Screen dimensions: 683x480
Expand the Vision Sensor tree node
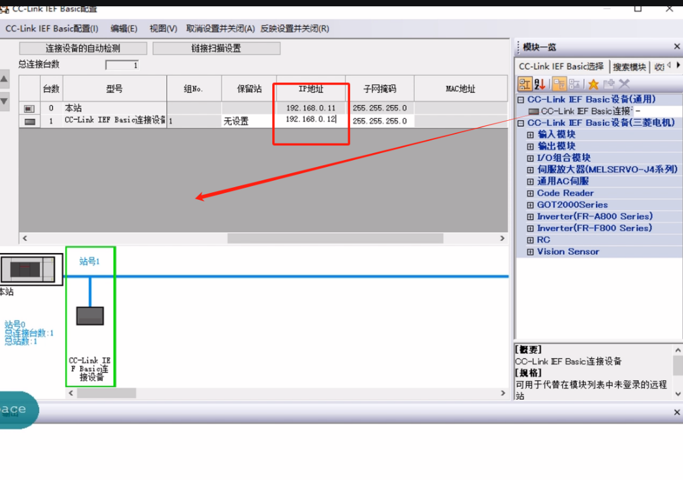(x=529, y=251)
